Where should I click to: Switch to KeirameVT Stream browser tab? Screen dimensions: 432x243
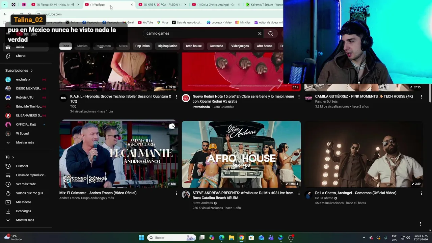click(x=264, y=5)
